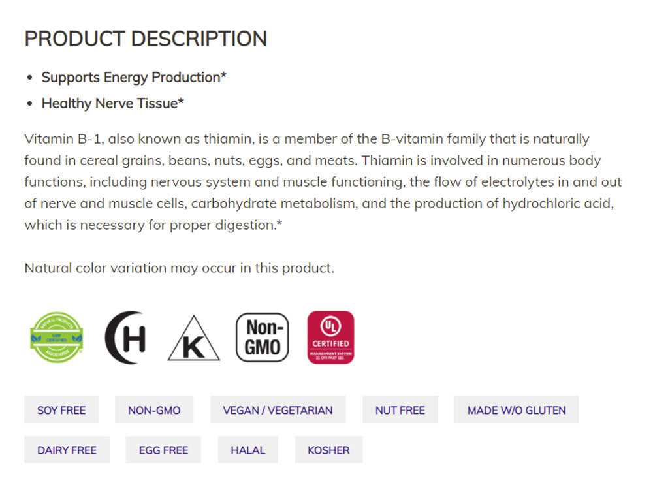Click the KOSHER tag button
The height and width of the screenshot is (487, 653).
(328, 450)
